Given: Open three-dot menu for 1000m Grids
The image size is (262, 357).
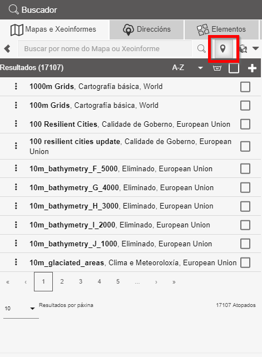Looking at the screenshot, I should pos(16,86).
